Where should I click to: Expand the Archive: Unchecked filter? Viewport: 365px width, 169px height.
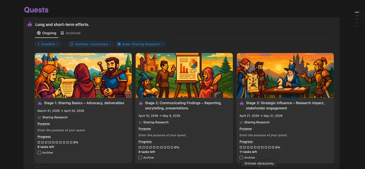click(90, 44)
